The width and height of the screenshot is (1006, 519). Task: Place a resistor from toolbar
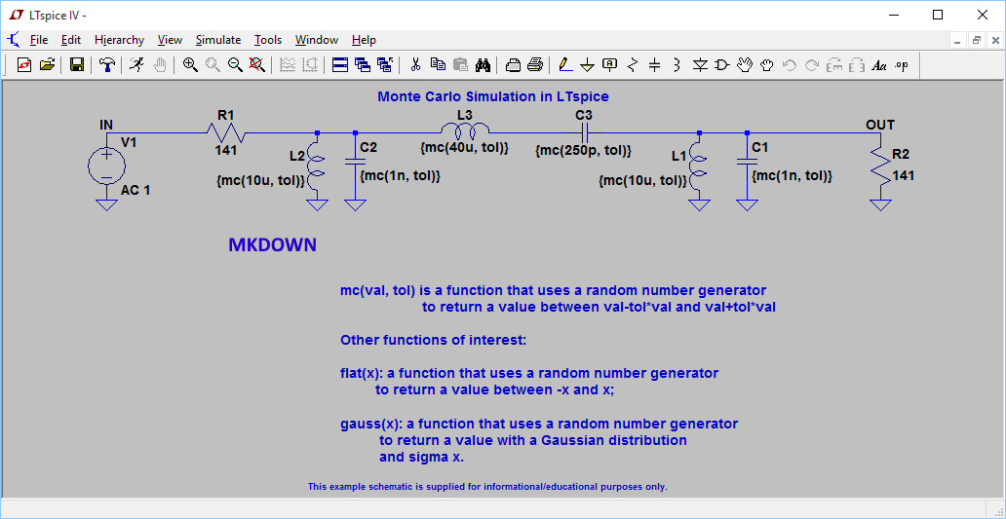633,64
